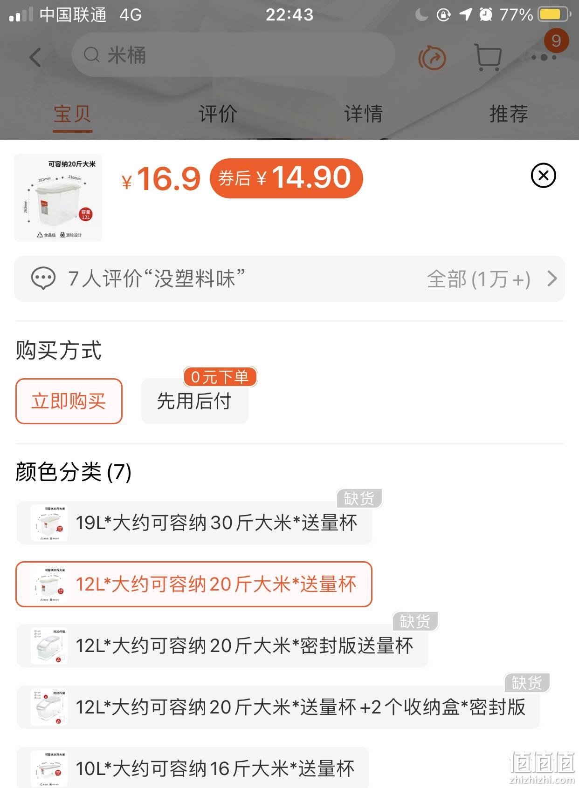579x788 pixels.
Task: Open the three-dot more menu
Action: pyautogui.click(x=544, y=58)
